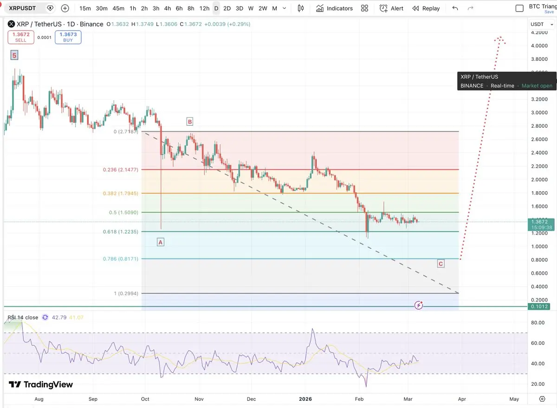The image size is (557, 408).
Task: Click the 0.382 (1.7945) Fibonacci label
Action: (x=121, y=193)
